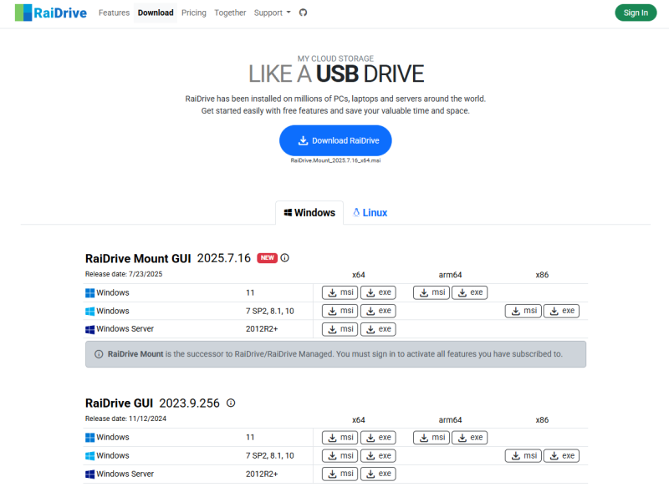Download Mount GUI Windows 7 SP2 x86 msi
The height and width of the screenshot is (487, 669).
coord(523,311)
